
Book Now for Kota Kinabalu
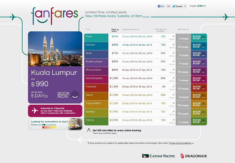(199, 79)
